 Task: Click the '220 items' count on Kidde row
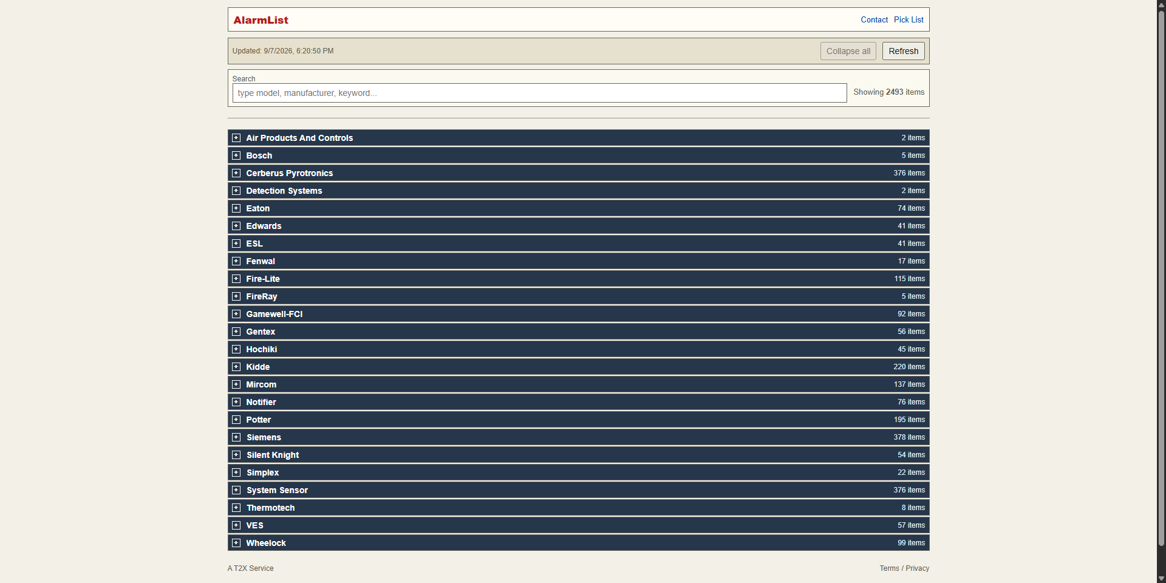[x=909, y=367]
